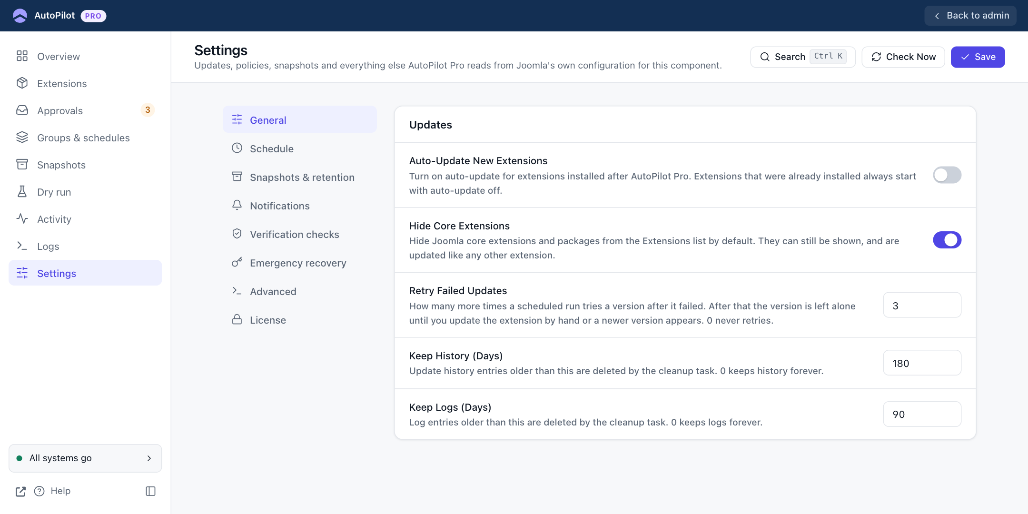Click the Emergency recovery key icon

click(x=237, y=262)
